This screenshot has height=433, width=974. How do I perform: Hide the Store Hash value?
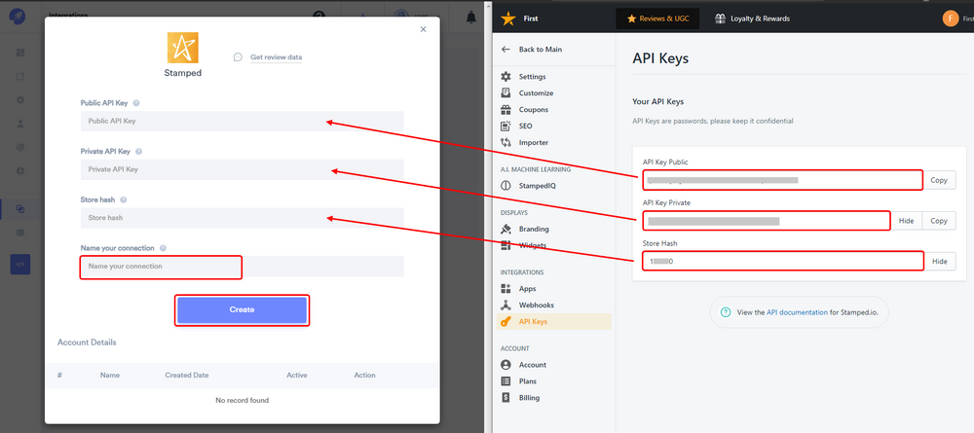[940, 262]
